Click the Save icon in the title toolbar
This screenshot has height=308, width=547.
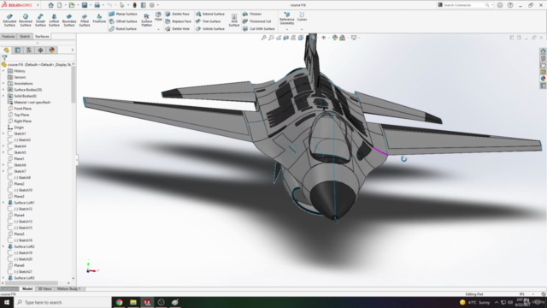pyautogui.click(x=85, y=5)
